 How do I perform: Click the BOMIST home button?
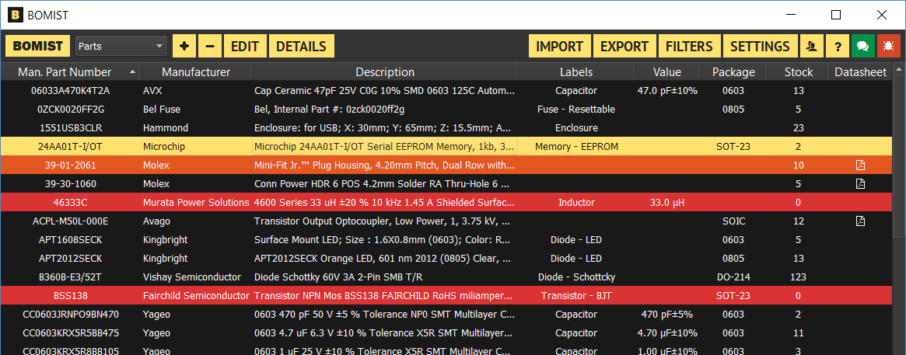coord(38,46)
